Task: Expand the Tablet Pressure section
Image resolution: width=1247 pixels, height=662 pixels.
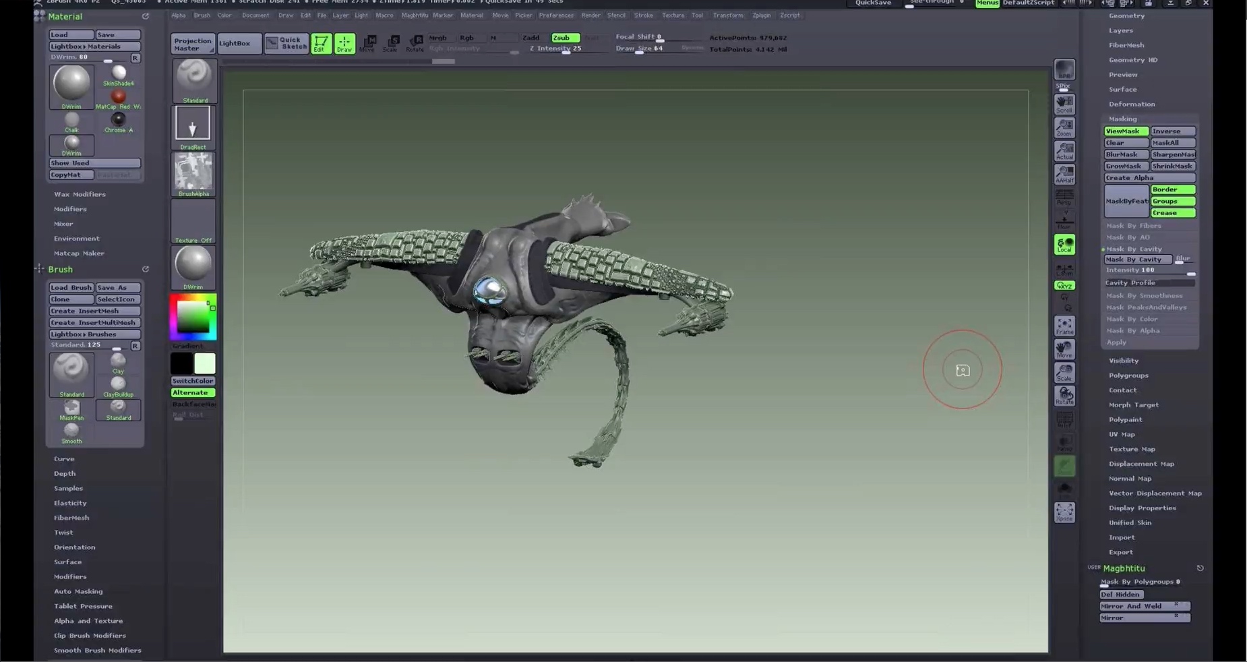Action: click(x=83, y=606)
